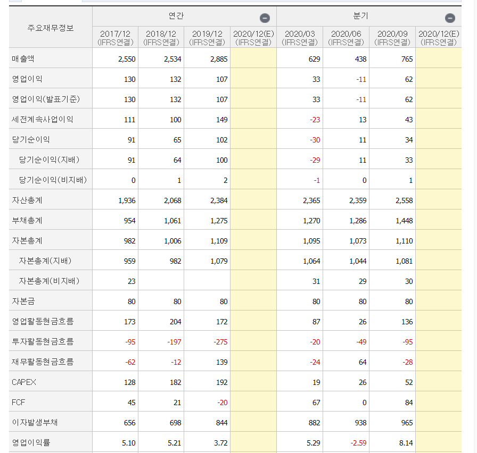This screenshot has width=477, height=453.
Task: Click the CAPEX row label
Action: (24, 382)
